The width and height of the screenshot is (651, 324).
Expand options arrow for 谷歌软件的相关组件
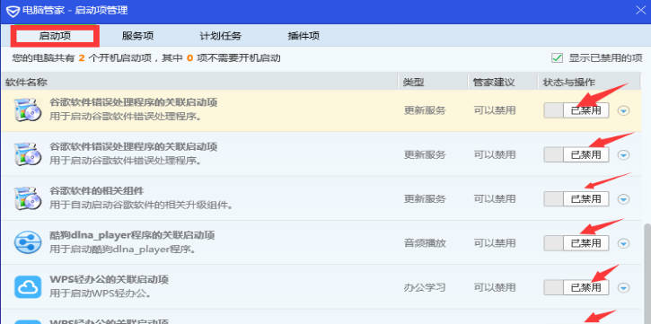coord(623,199)
